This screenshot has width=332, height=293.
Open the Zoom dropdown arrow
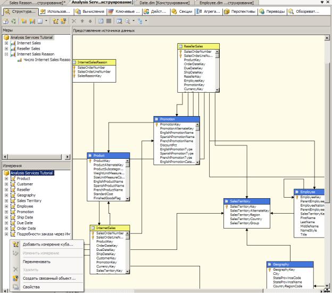[134, 21]
